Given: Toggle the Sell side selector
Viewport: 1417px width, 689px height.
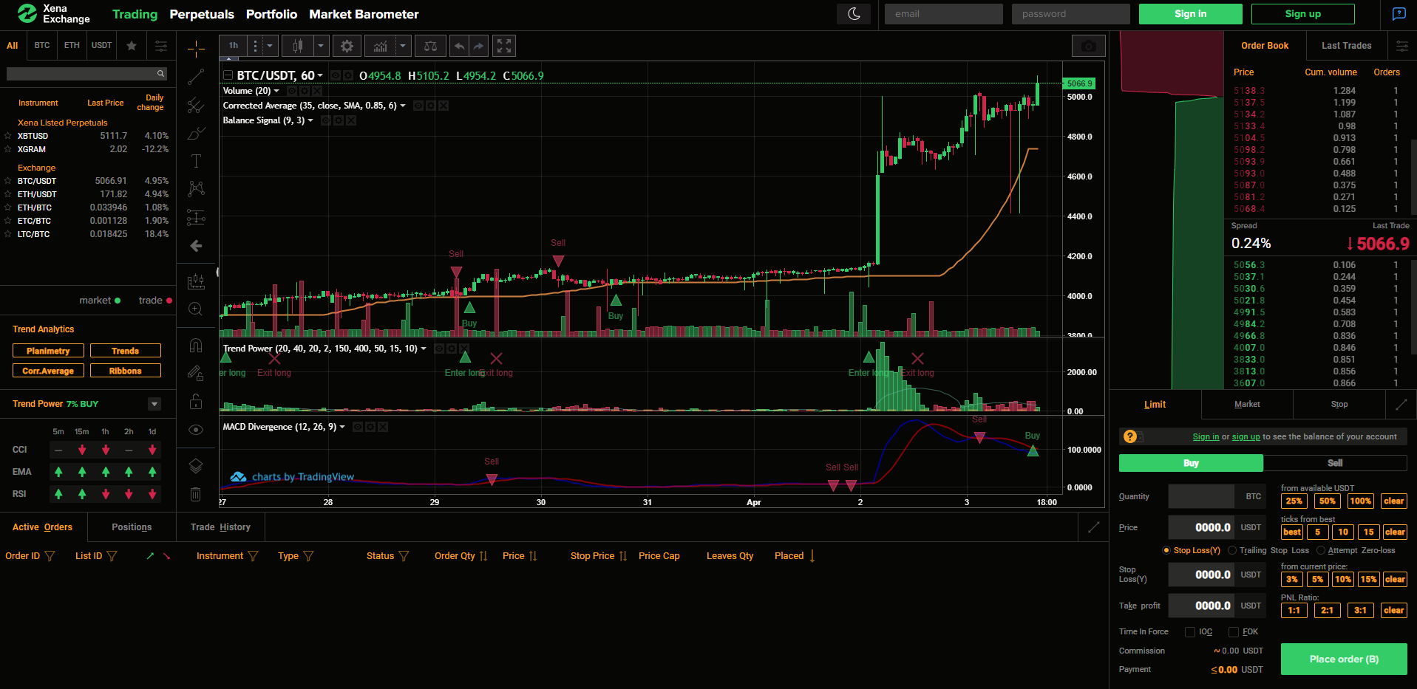Looking at the screenshot, I should coord(1335,463).
